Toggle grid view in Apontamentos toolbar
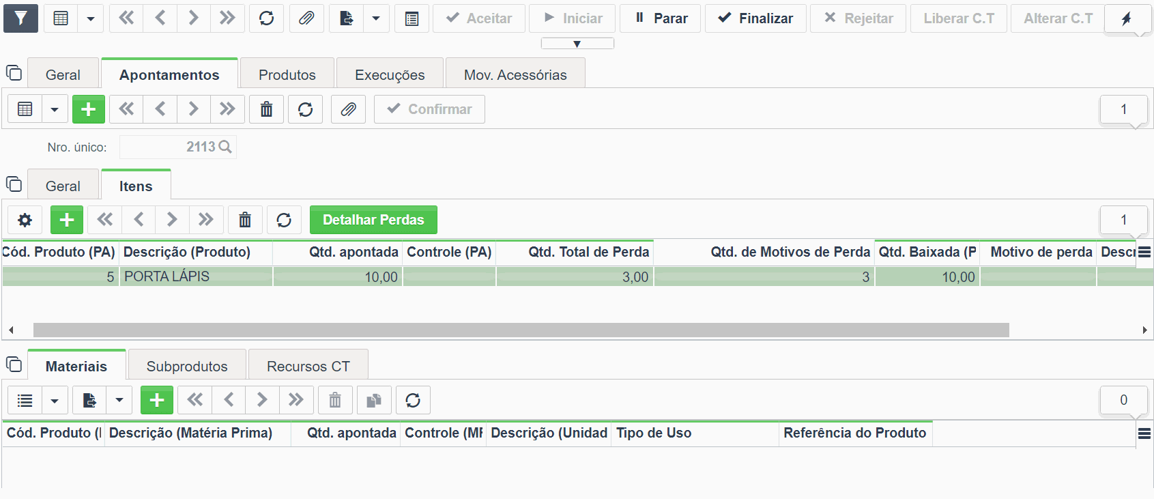Screen dimensions: 1154x499 coord(25,109)
